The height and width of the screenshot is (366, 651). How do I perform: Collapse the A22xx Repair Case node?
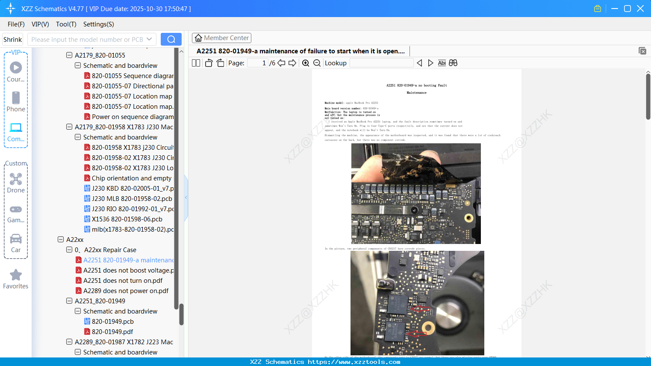point(69,250)
